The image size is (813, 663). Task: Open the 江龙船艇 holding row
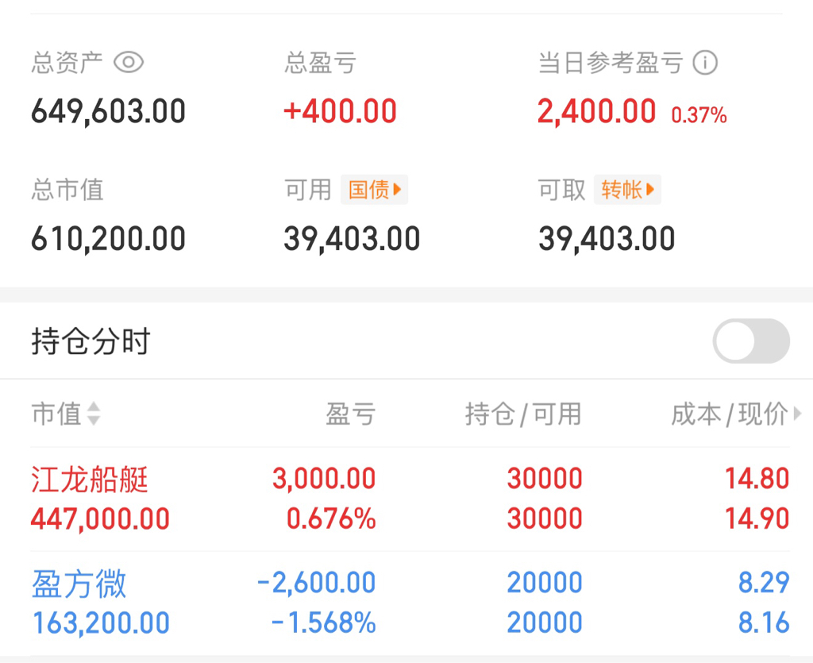[410, 499]
